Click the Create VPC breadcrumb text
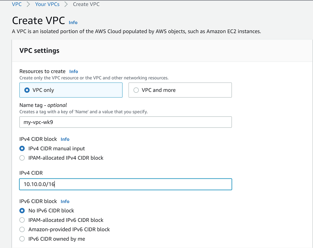The image size is (313, 248). (86, 4)
